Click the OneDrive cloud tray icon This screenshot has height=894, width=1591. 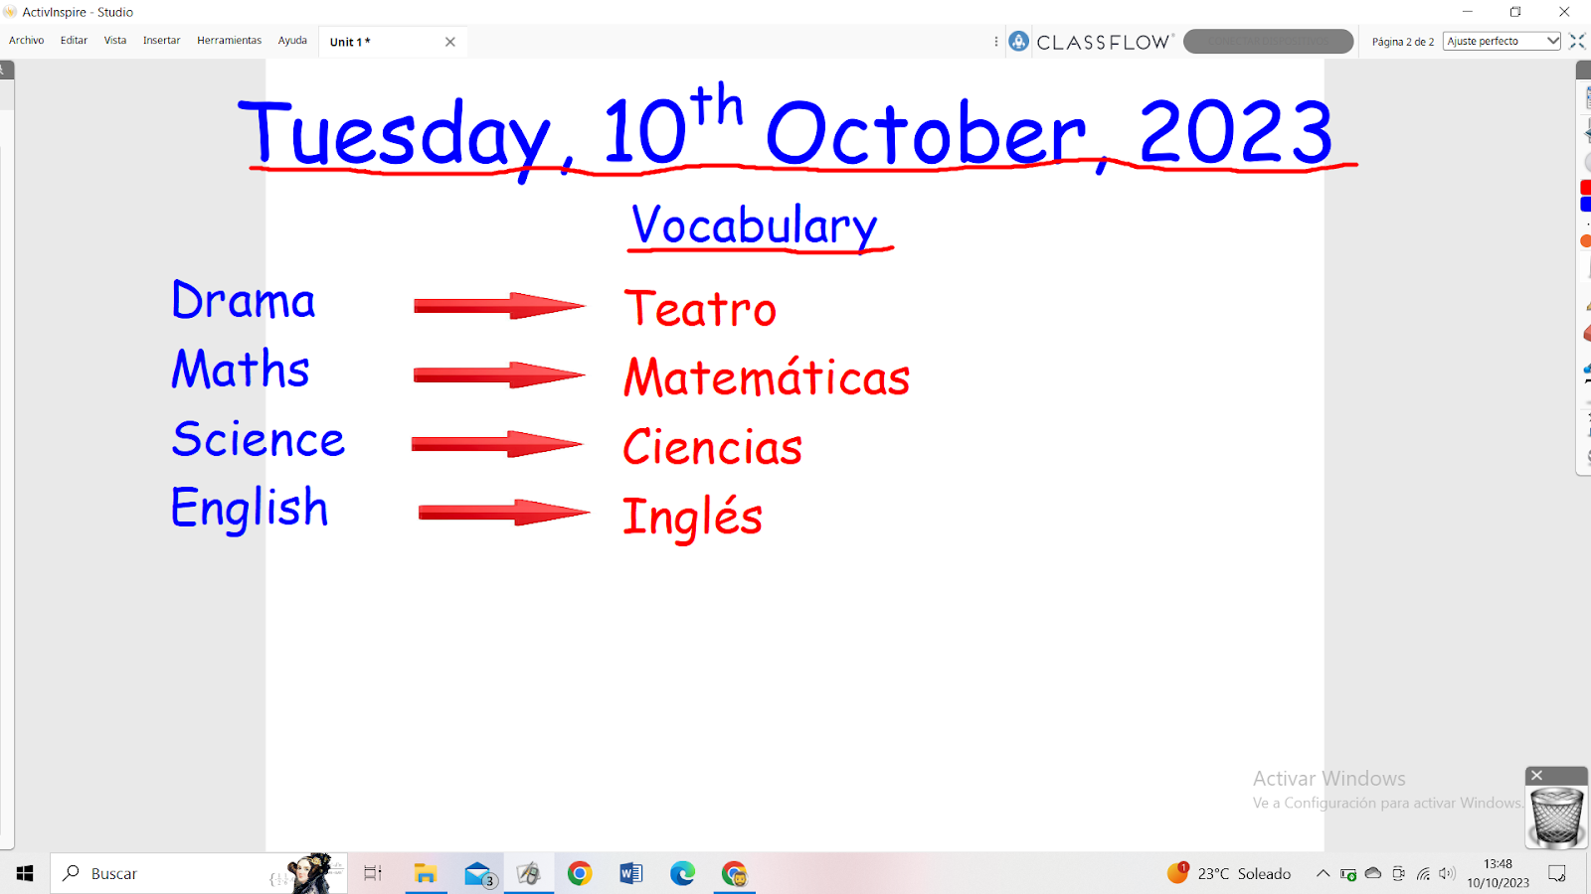tap(1373, 873)
